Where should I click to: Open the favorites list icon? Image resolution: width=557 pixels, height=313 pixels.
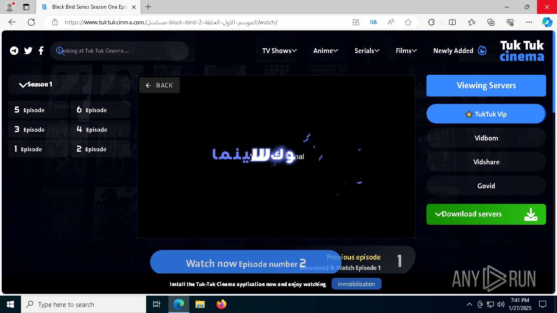(472, 22)
